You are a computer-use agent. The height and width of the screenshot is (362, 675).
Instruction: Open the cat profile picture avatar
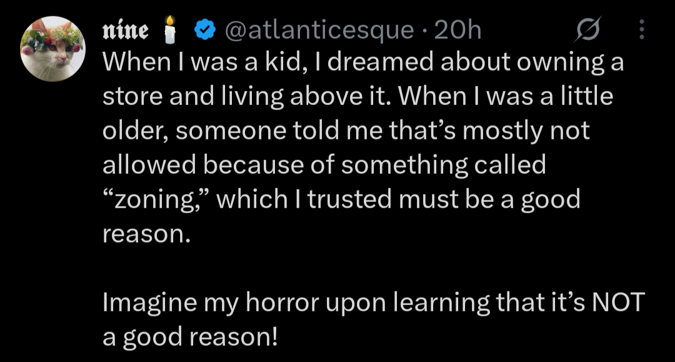click(52, 49)
